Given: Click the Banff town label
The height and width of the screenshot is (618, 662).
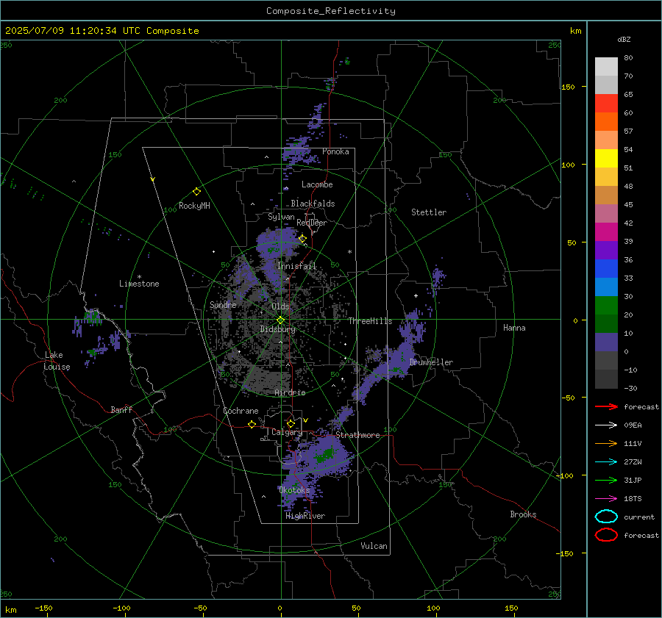Looking at the screenshot, I should [121, 409].
